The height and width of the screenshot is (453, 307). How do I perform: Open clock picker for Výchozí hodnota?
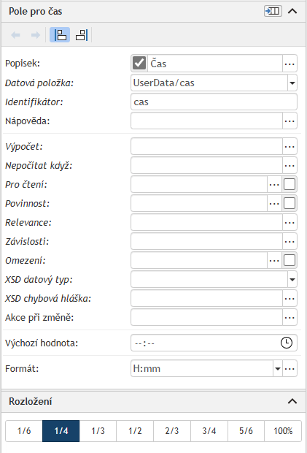tap(287, 343)
